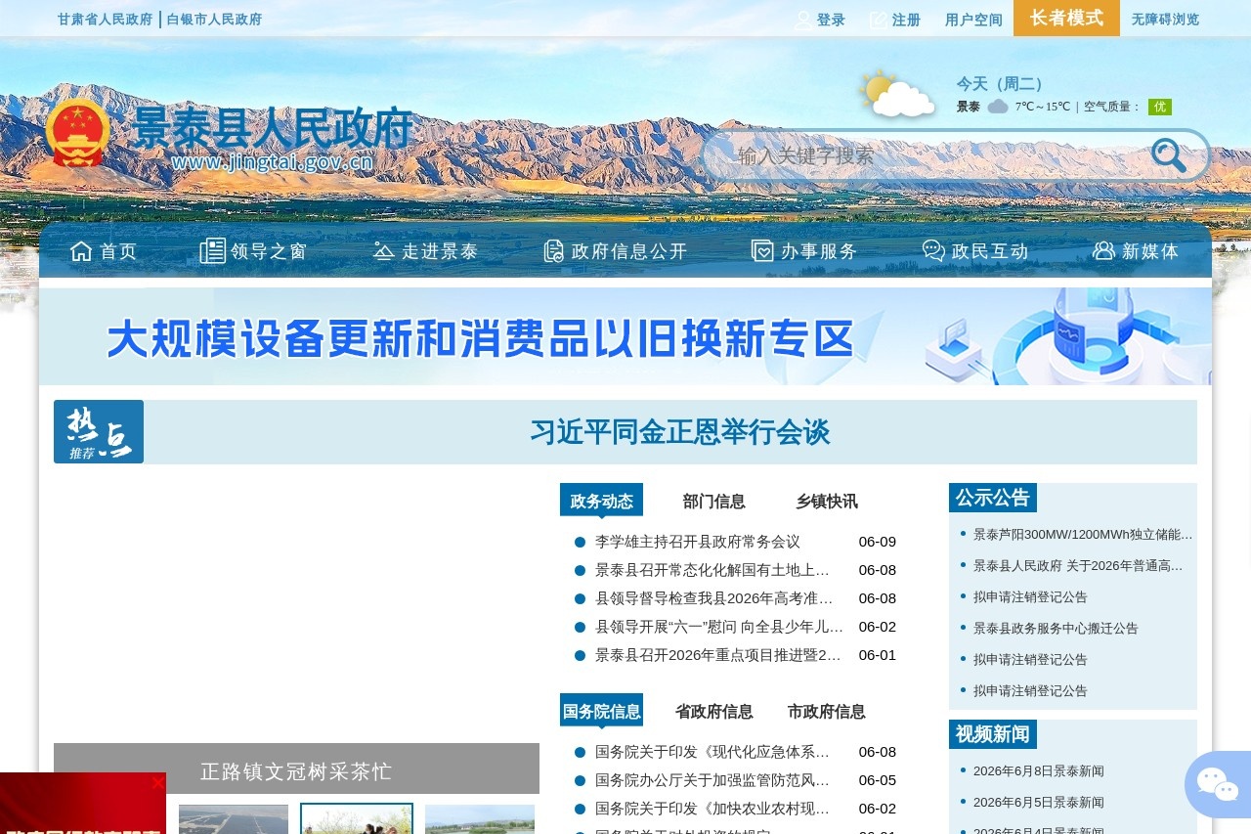
Task: Open 政府信息公开 navigation item
Action: 629,251
